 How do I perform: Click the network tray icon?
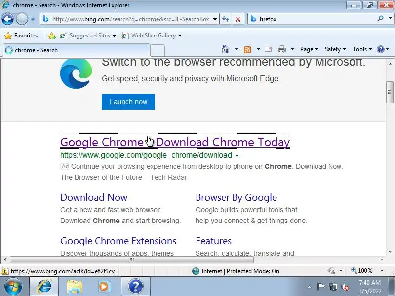pyautogui.click(x=333, y=287)
